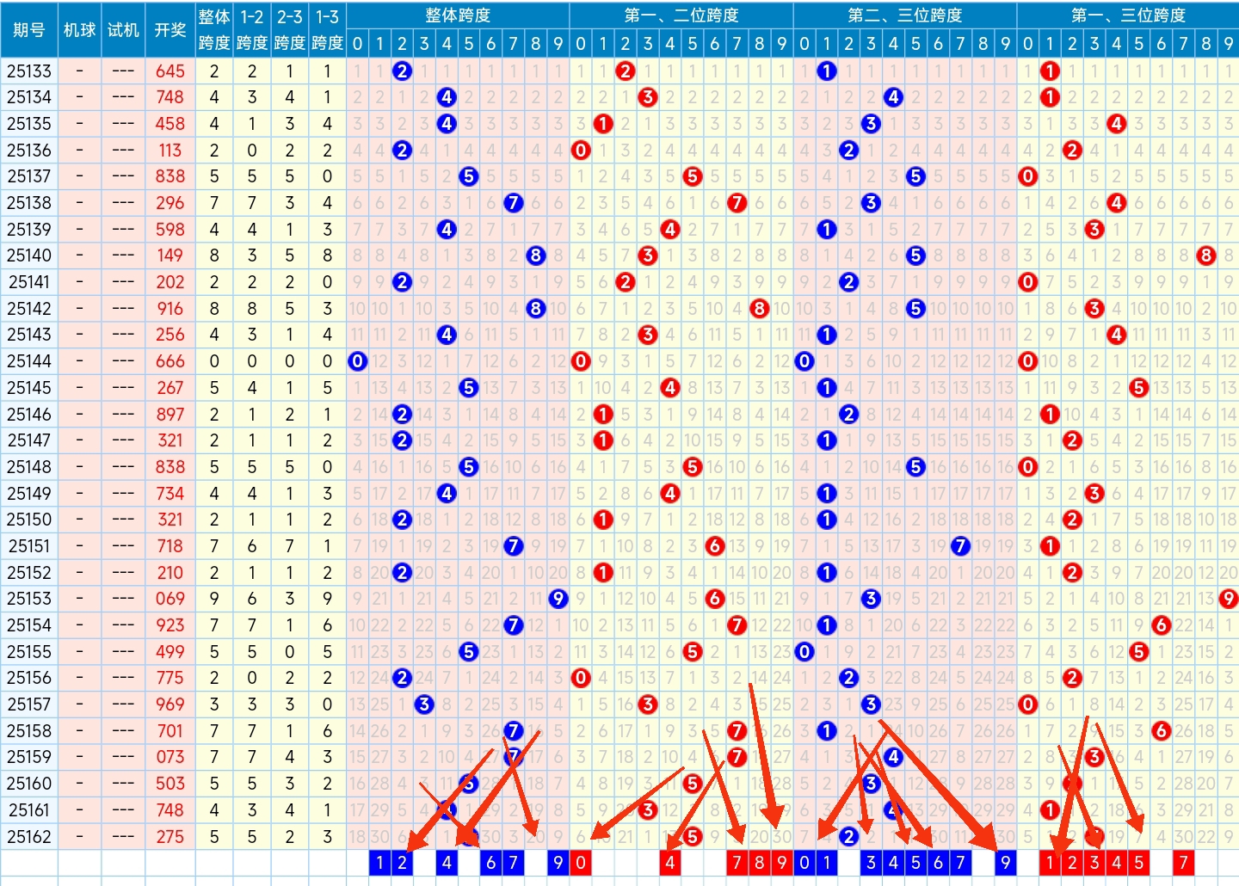Click issue number 25150
Viewport: 1239px width, 886px height.
[29, 520]
